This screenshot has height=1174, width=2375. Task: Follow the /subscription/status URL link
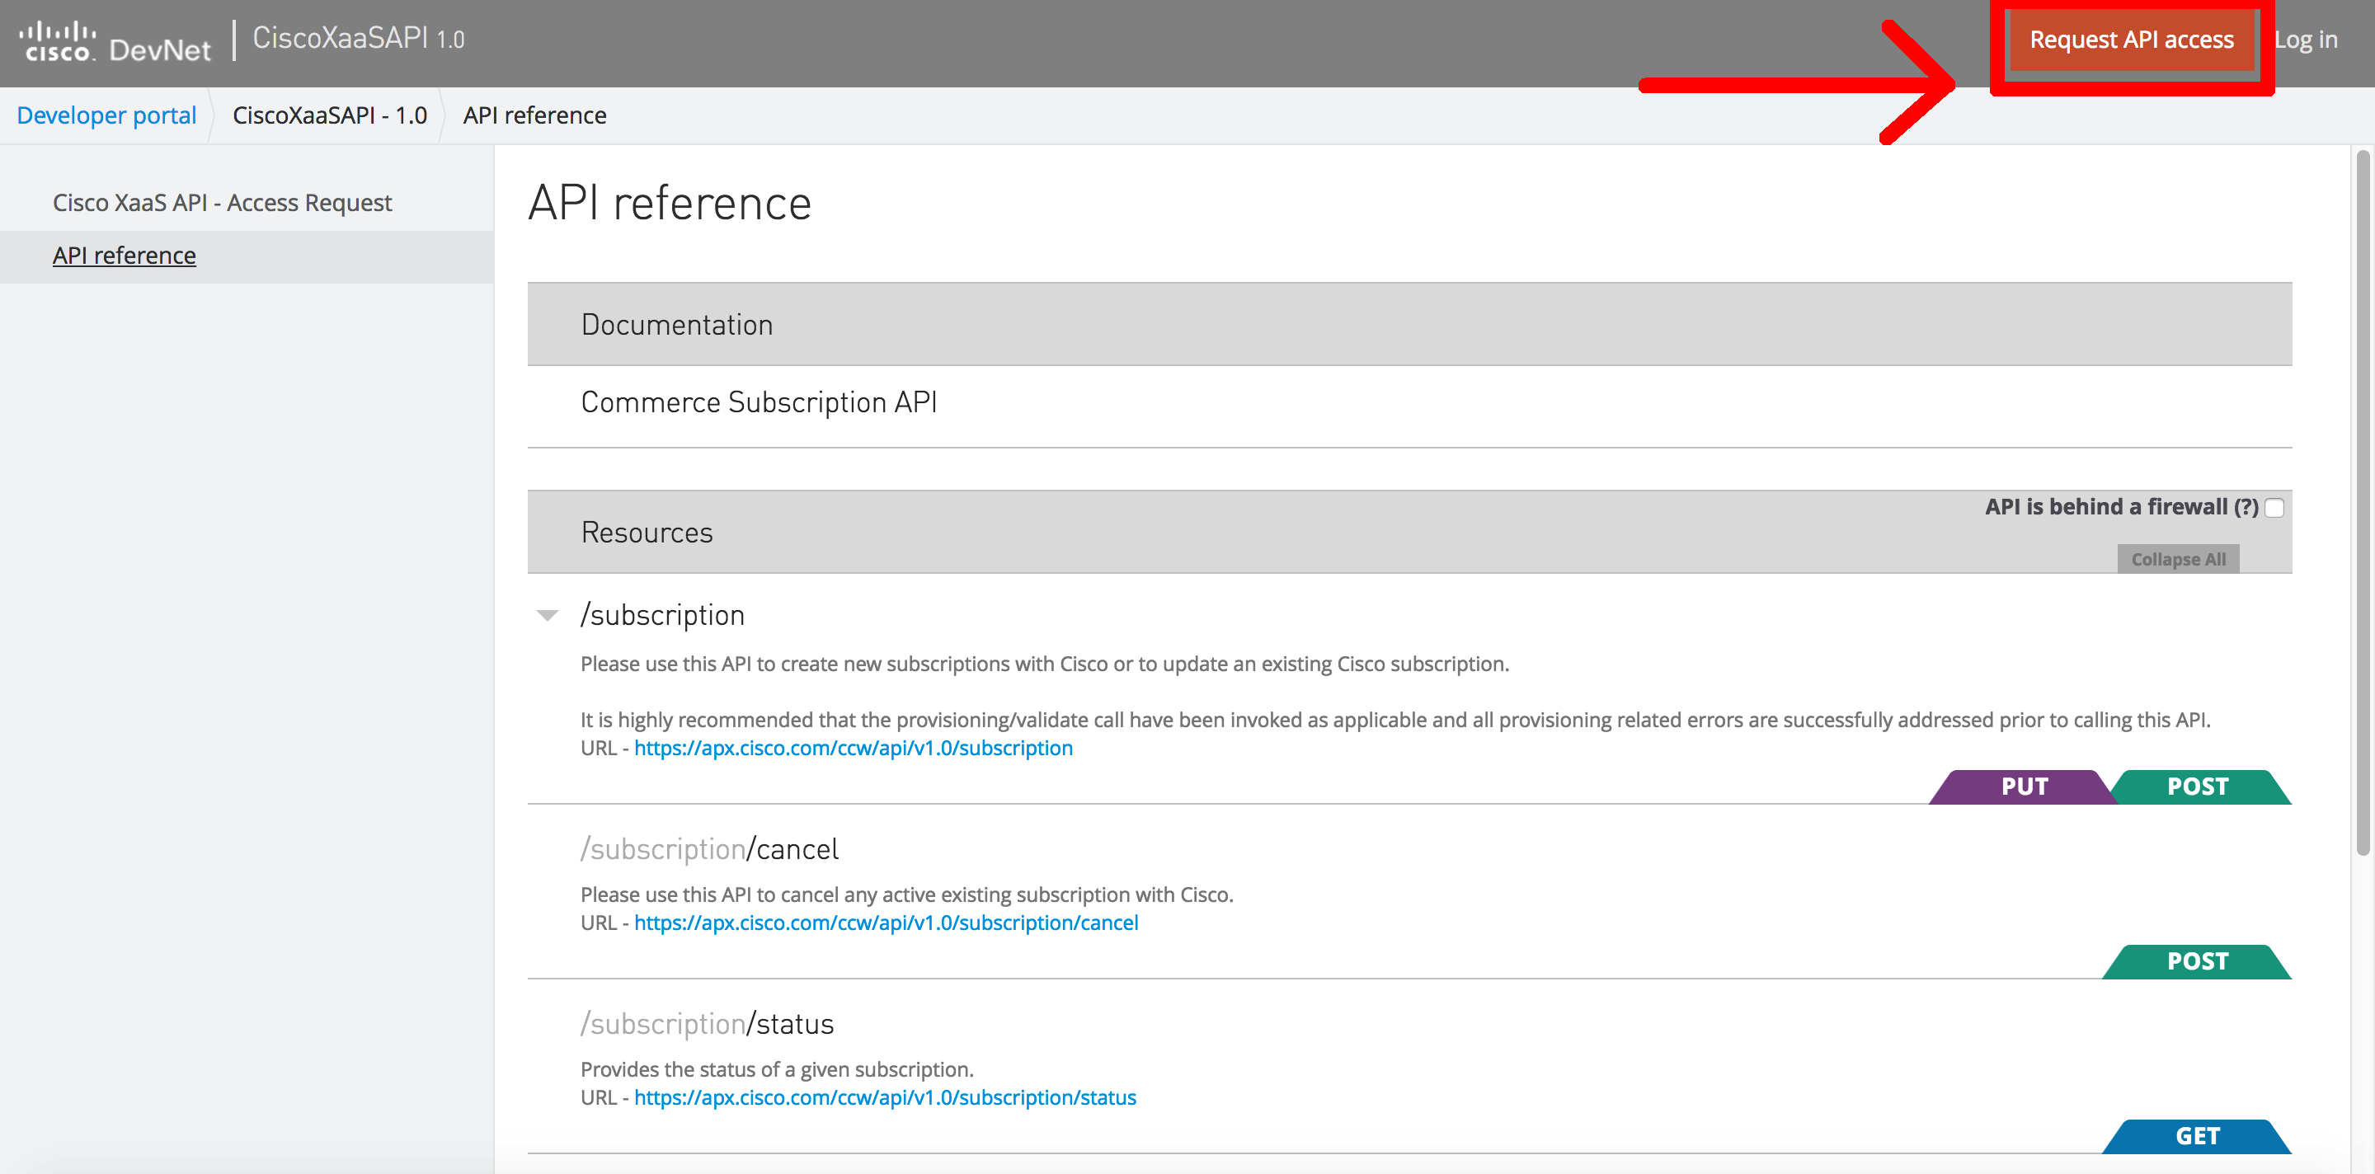tap(885, 1097)
